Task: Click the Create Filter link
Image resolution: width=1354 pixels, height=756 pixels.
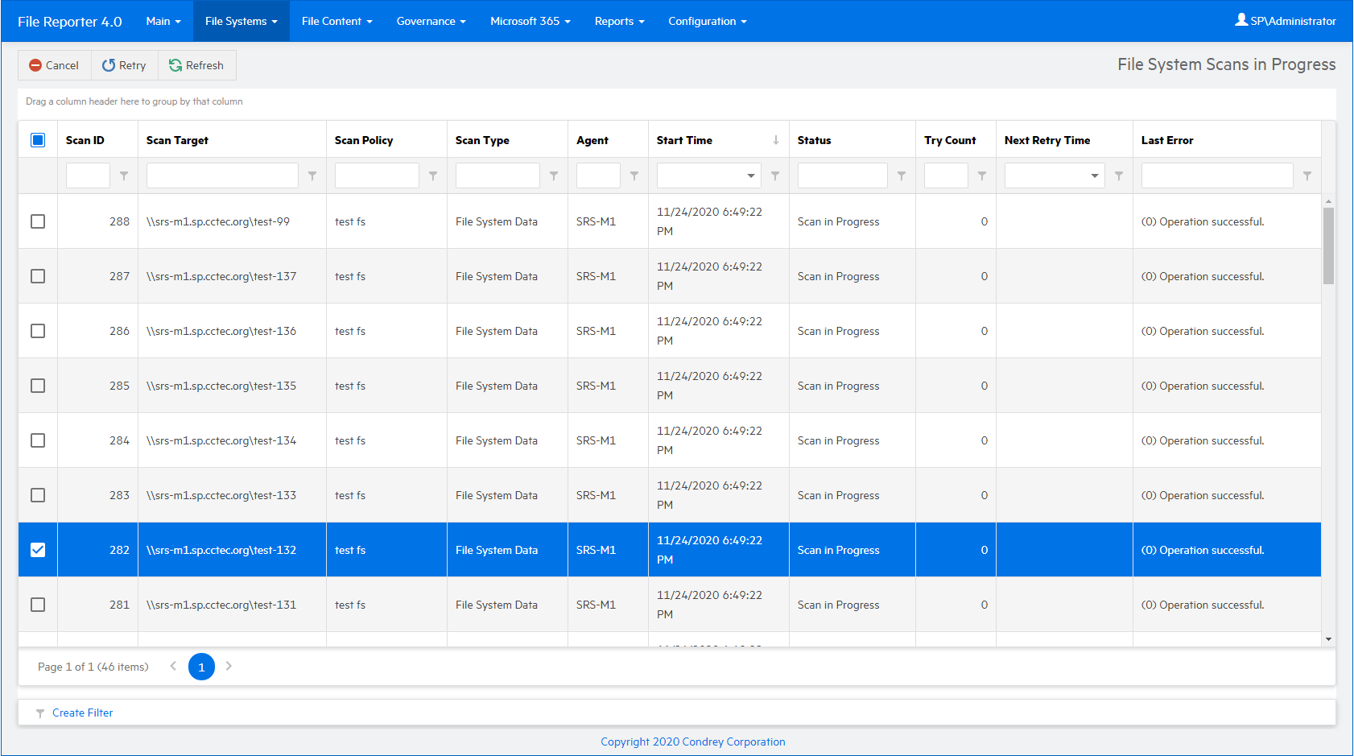Action: tap(82, 713)
